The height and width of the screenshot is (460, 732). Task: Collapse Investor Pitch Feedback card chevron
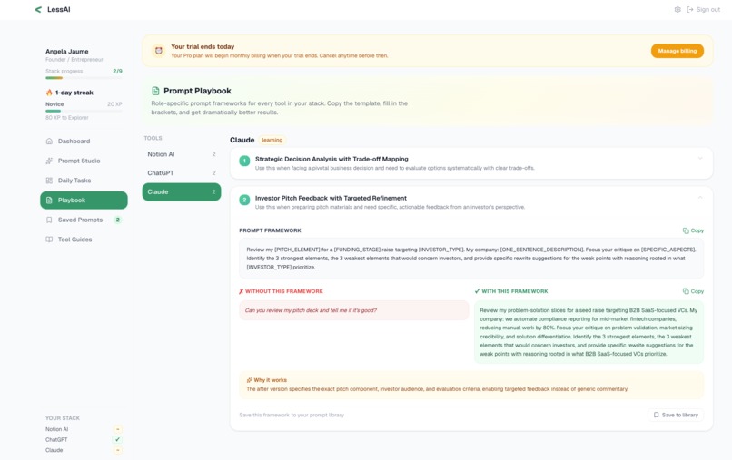tap(700, 198)
